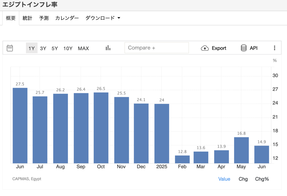Switch display to Chg mode
Viewport: 287px width, 196px height.
[243, 179]
